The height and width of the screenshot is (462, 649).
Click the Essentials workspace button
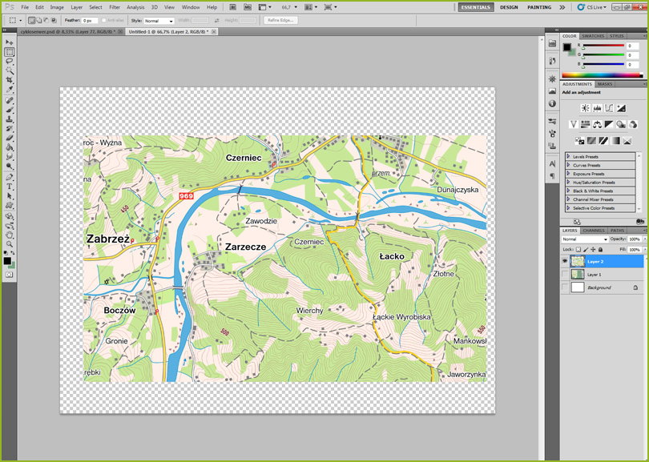tap(476, 7)
